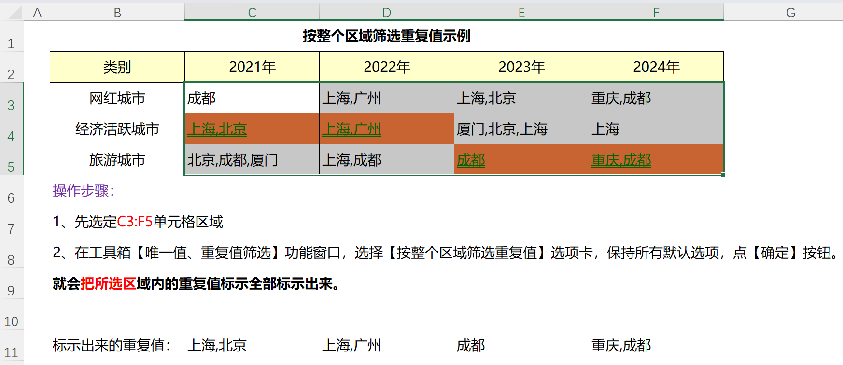
Task: Select the 类别 header cell
Action: 117,67
